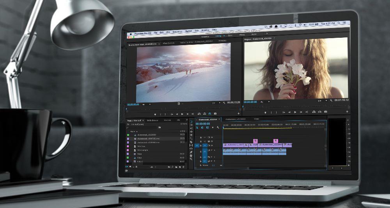Open Source monitor settings wrench
Viewport: 390px width, 208px height.
click(x=224, y=103)
